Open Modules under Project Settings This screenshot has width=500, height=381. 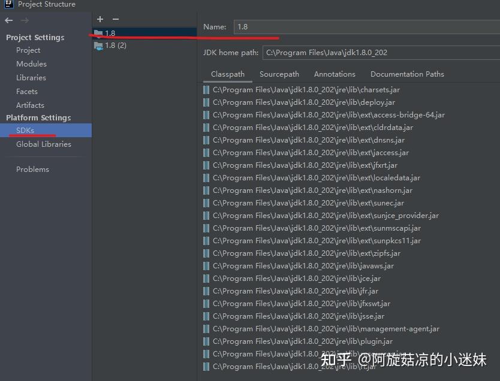pos(32,63)
